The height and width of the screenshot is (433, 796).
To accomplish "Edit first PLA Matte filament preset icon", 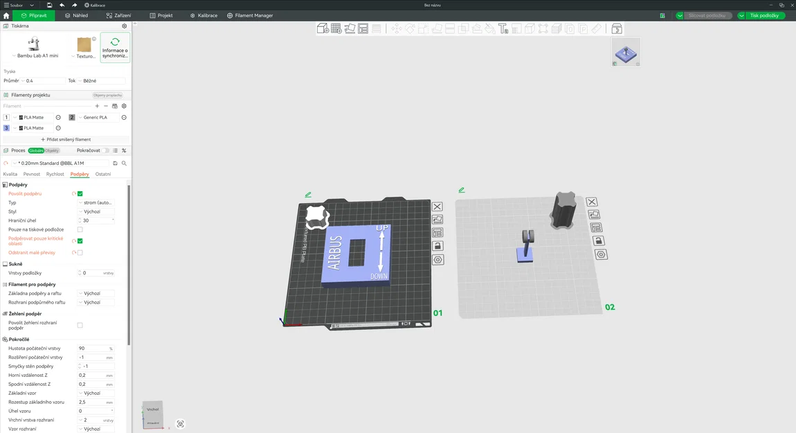I will point(58,117).
